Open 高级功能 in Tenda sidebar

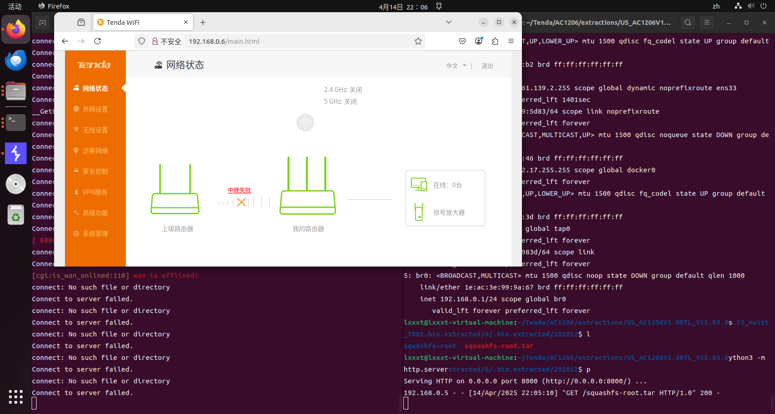pyautogui.click(x=95, y=213)
